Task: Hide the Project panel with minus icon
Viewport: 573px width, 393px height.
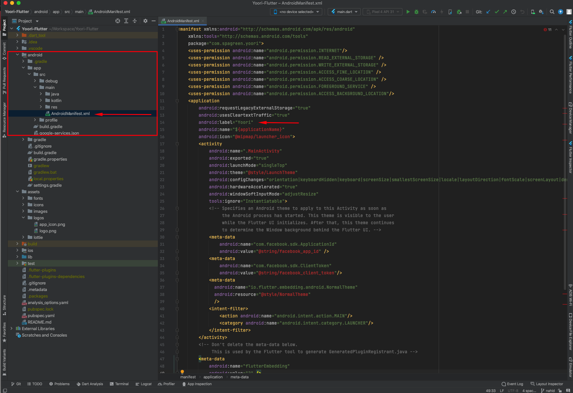Action: 154,21
